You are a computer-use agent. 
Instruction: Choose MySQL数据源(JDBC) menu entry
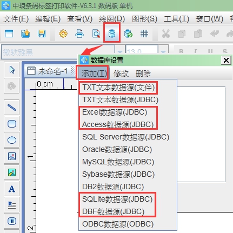(118, 162)
